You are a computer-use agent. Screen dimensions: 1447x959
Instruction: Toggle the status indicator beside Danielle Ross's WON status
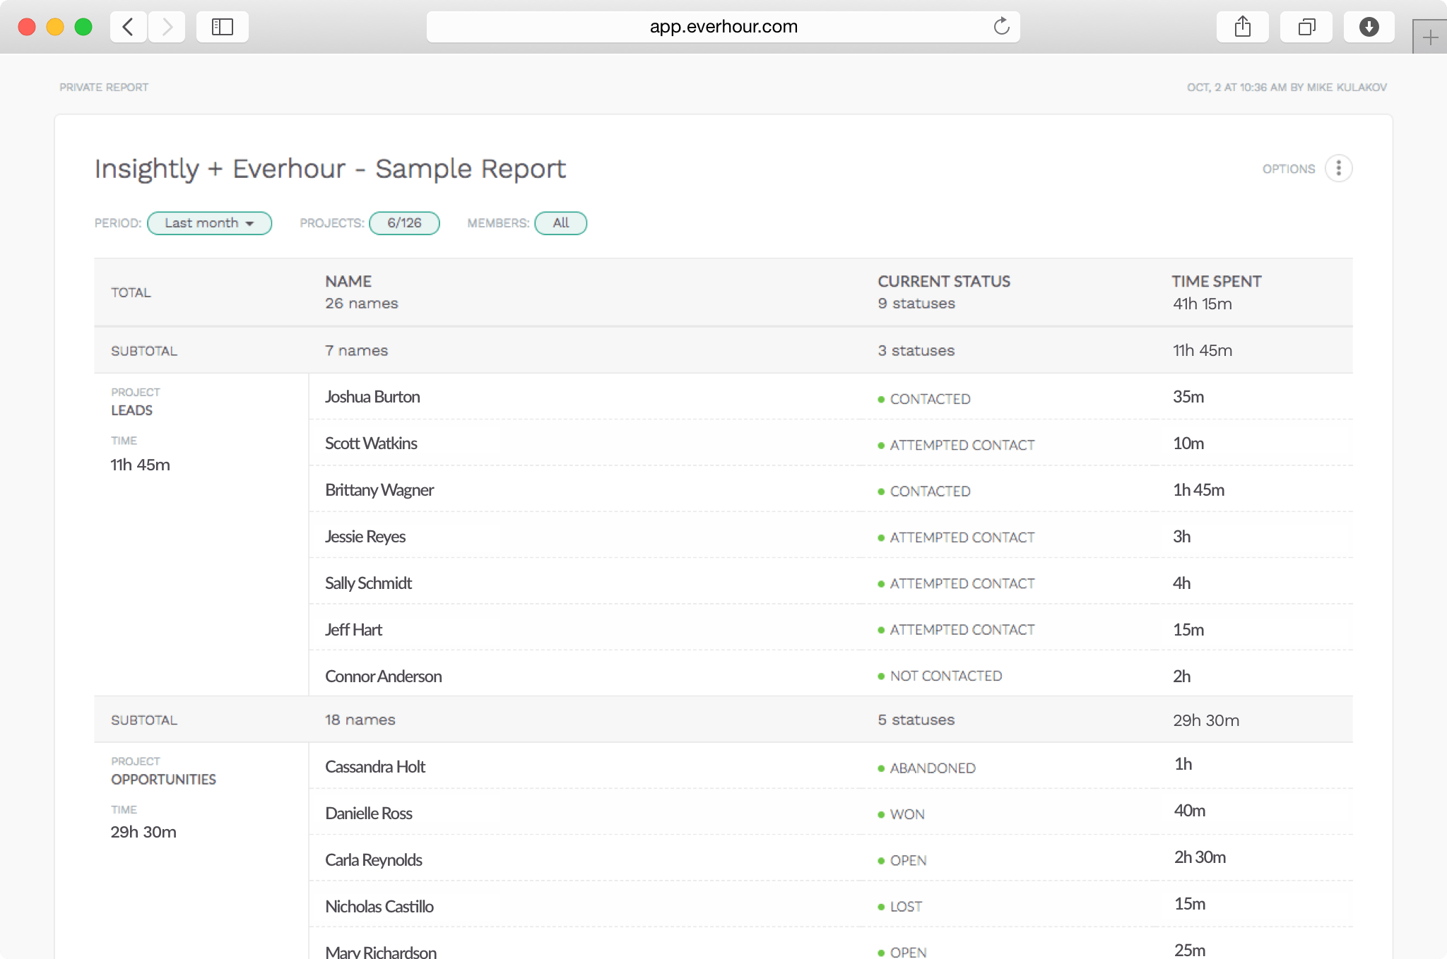point(882,814)
